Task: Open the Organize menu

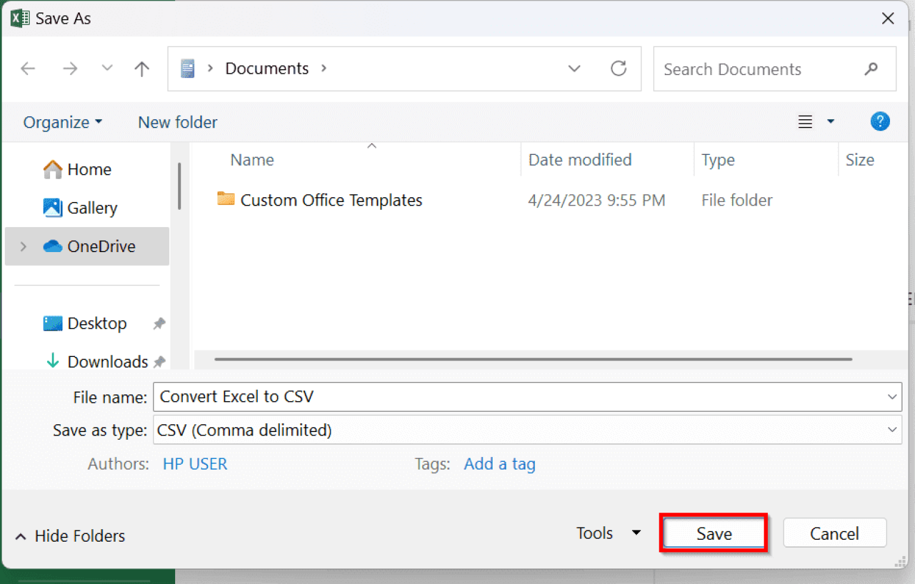Action: 61,122
